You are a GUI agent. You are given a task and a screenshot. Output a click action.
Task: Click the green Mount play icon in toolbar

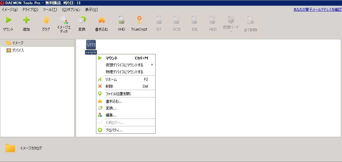click(x=8, y=20)
